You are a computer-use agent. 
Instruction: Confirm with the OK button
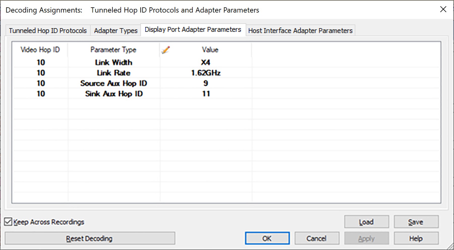tap(267, 238)
